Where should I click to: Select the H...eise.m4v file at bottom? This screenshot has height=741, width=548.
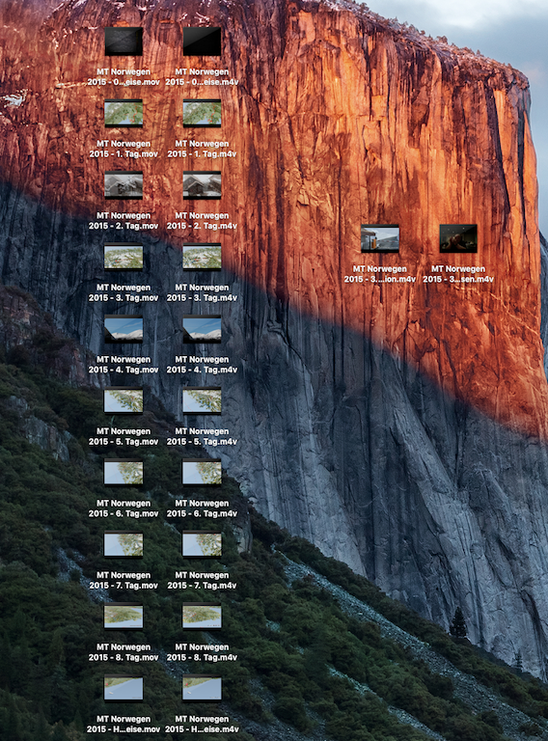pyautogui.click(x=202, y=689)
